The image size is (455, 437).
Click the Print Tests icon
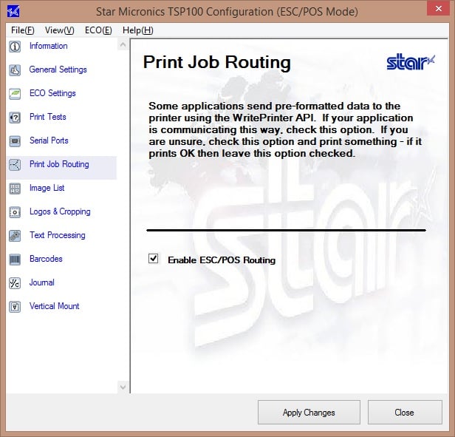[x=15, y=118]
